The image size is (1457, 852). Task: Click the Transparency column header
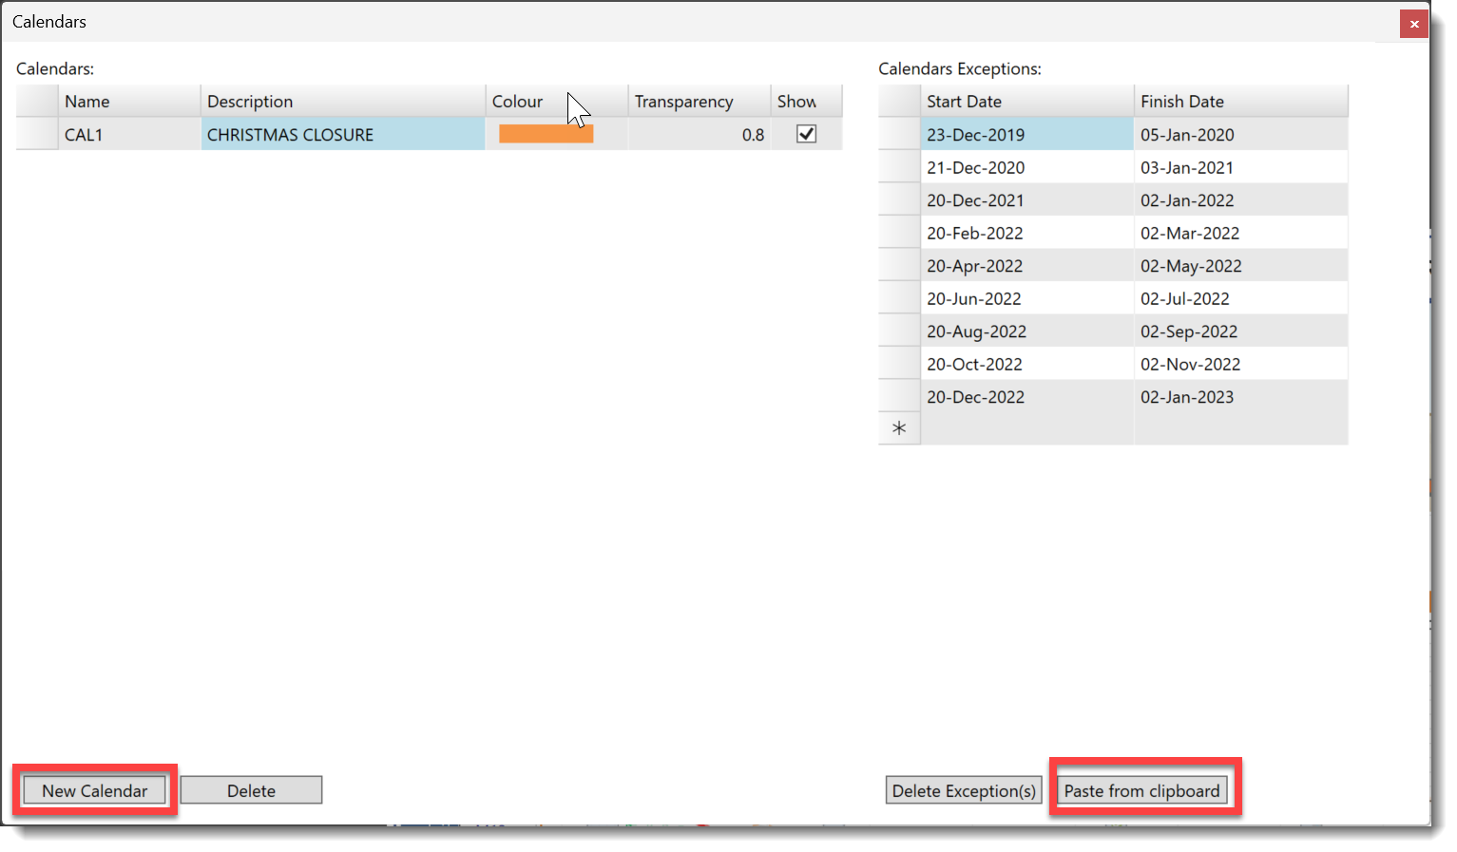click(x=699, y=101)
